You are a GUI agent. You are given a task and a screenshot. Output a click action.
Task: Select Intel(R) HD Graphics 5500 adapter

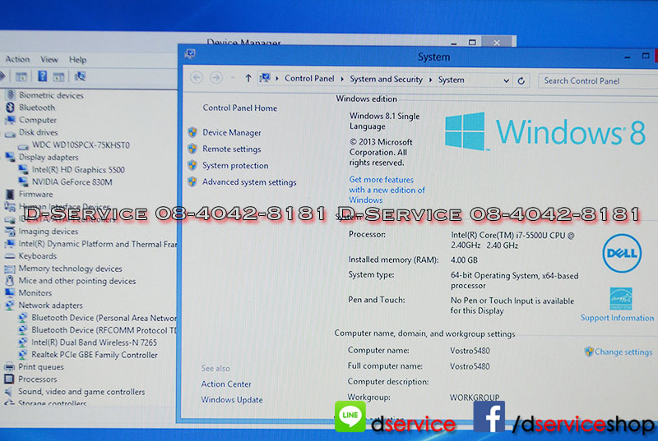pyautogui.click(x=78, y=170)
